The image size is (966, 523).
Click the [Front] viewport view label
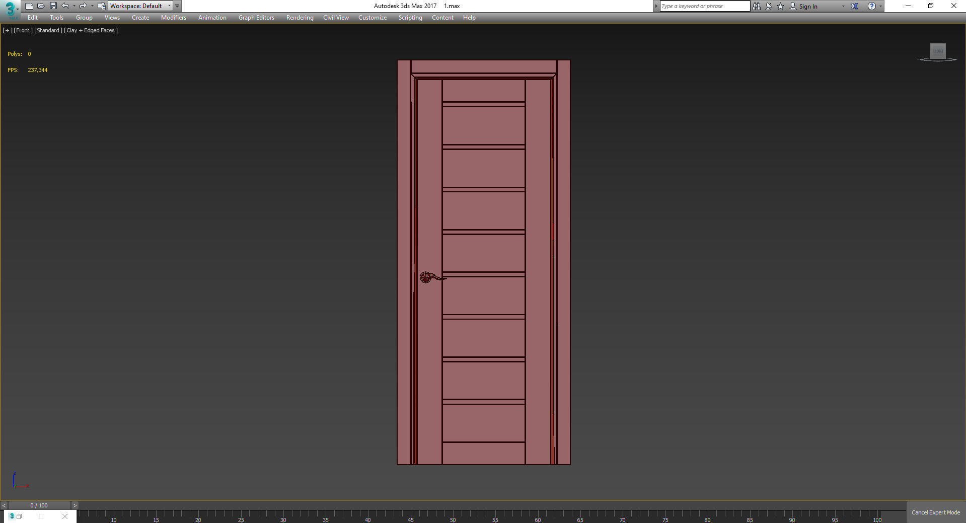pyautogui.click(x=23, y=30)
